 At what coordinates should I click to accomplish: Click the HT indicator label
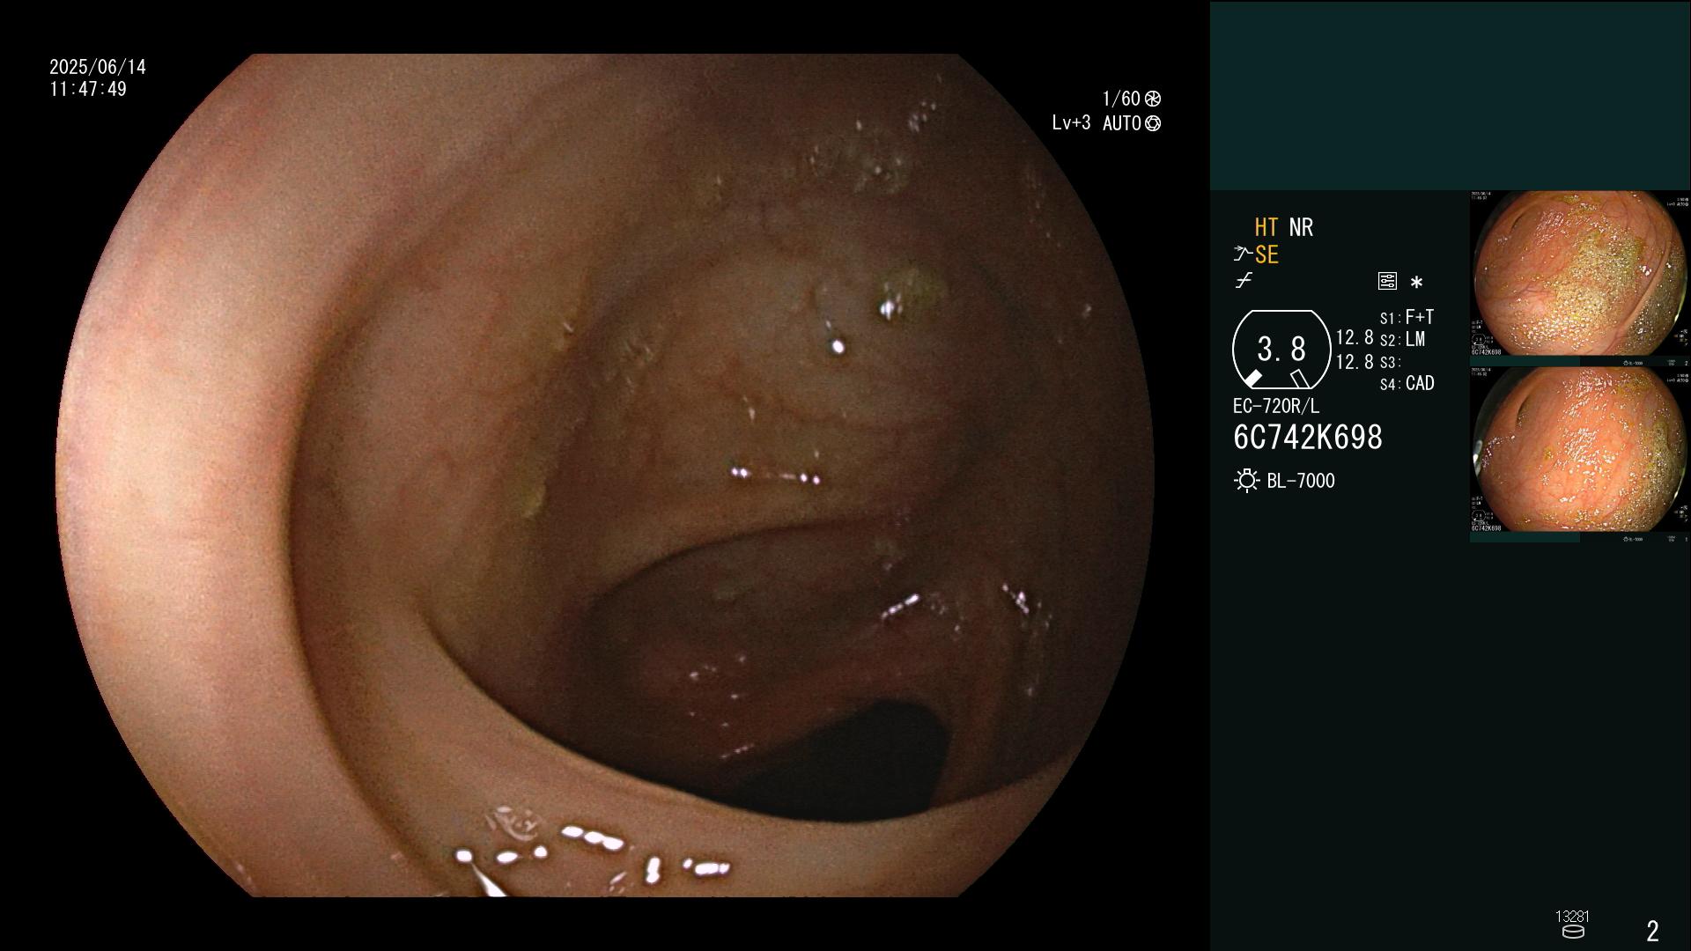(x=1266, y=227)
